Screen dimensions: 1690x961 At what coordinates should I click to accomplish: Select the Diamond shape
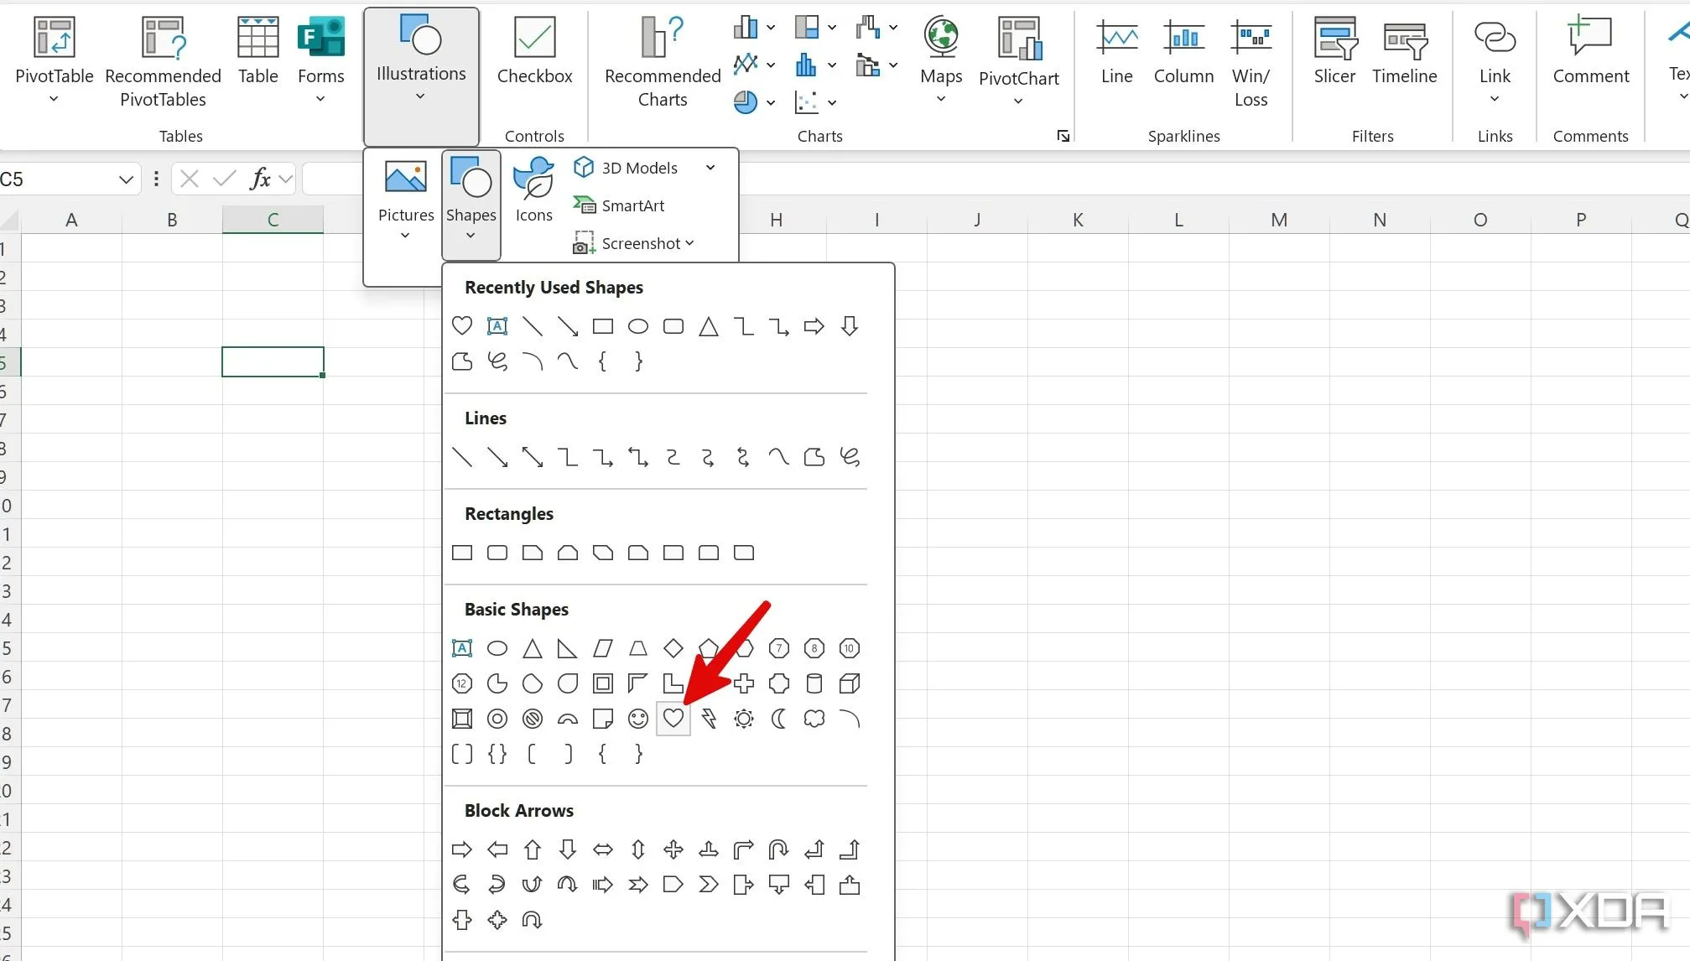673,648
